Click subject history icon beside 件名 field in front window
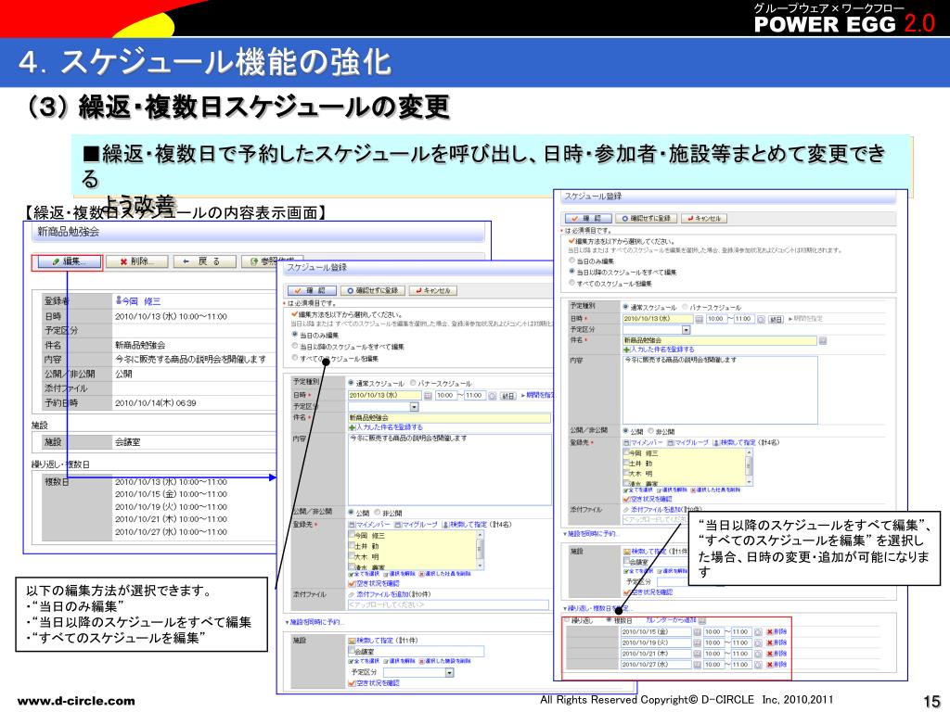 (x=823, y=341)
